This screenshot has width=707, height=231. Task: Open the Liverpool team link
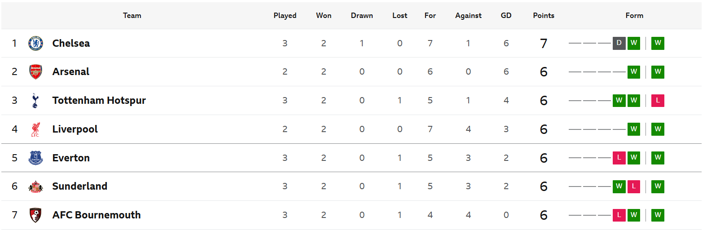pyautogui.click(x=75, y=129)
